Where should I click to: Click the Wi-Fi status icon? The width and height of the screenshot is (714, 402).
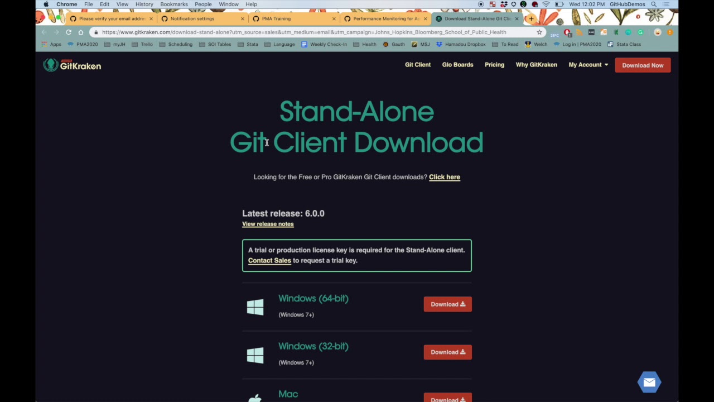(x=546, y=4)
